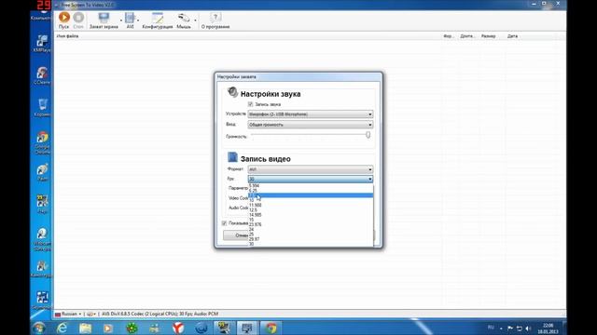Switch to Free Screen To Video taskbar button
The image size is (597, 335).
[247, 328]
